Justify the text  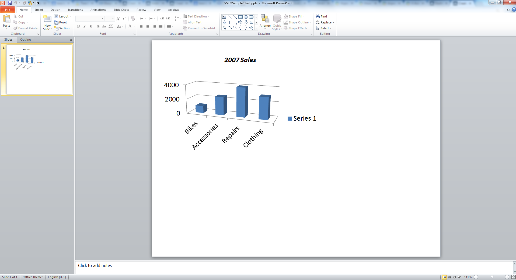pyautogui.click(x=161, y=26)
